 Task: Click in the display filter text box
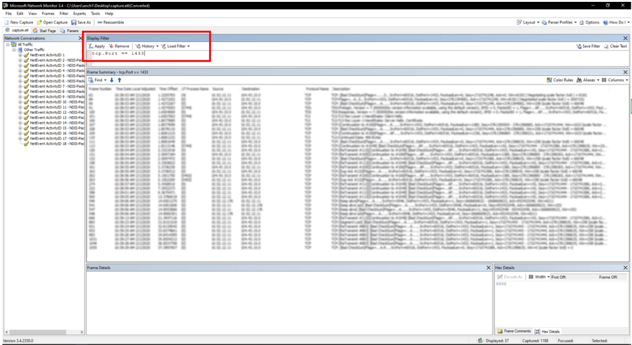(309, 54)
